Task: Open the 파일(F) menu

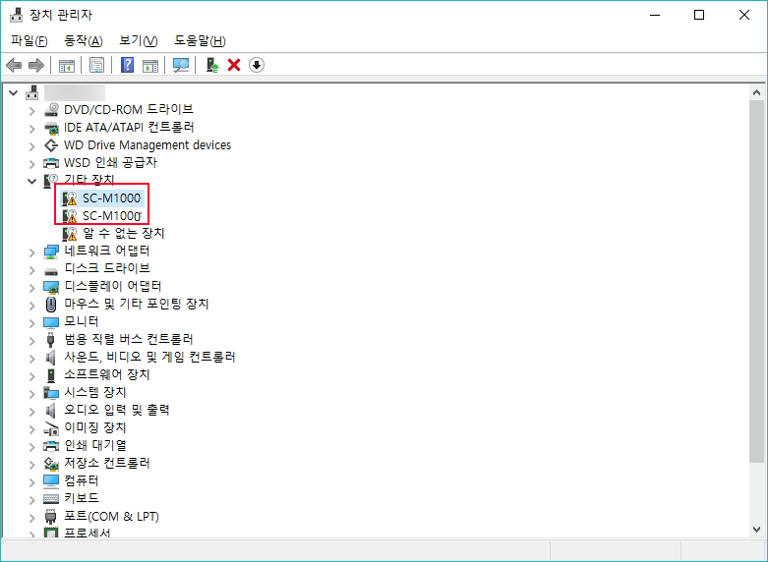Action: coord(30,40)
